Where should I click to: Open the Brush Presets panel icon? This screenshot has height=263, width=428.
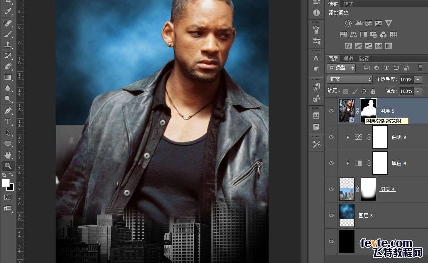(316, 29)
